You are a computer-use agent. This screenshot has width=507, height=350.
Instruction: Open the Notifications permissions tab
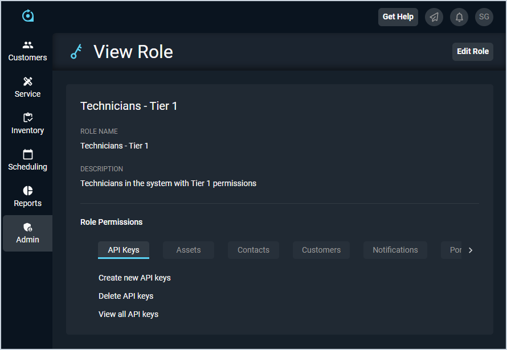click(x=395, y=250)
